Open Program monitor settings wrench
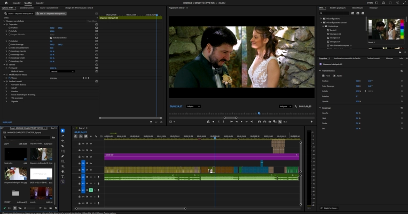This screenshot has height=214, width=408. click(296, 106)
